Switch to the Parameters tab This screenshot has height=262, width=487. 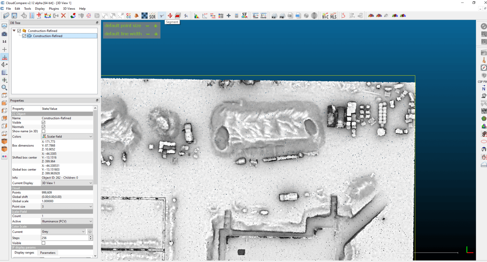point(48,253)
